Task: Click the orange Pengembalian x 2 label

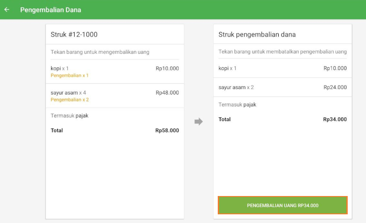Action: click(70, 100)
